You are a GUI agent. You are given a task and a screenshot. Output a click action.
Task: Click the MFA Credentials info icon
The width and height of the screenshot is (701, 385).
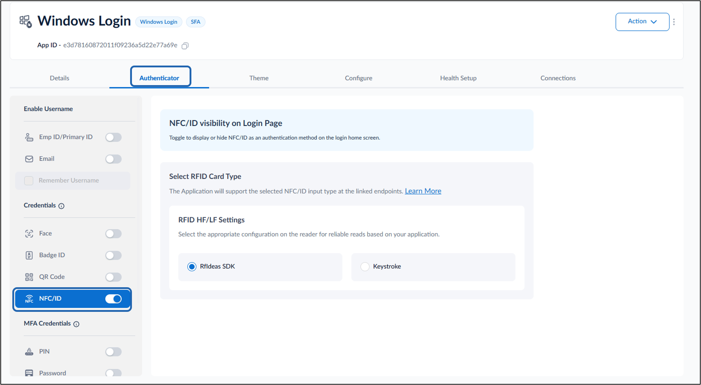(76, 324)
